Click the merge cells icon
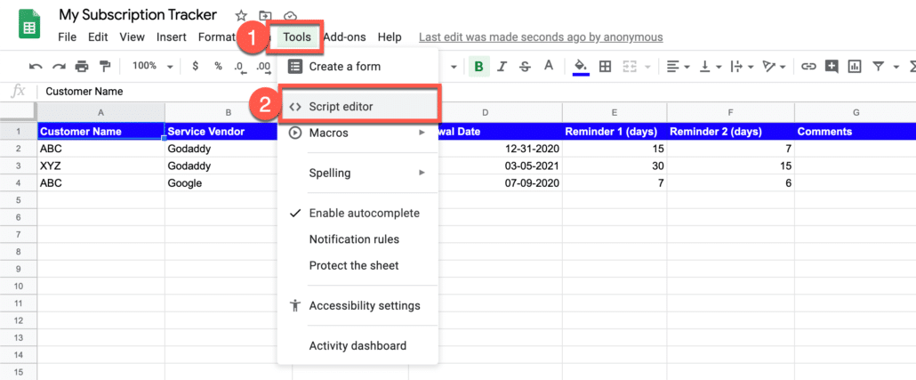Viewport: 916px width, 380px height. [x=629, y=67]
